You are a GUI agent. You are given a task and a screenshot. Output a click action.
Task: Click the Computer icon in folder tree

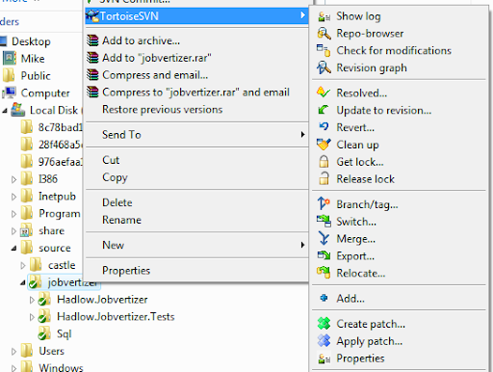click(10, 93)
